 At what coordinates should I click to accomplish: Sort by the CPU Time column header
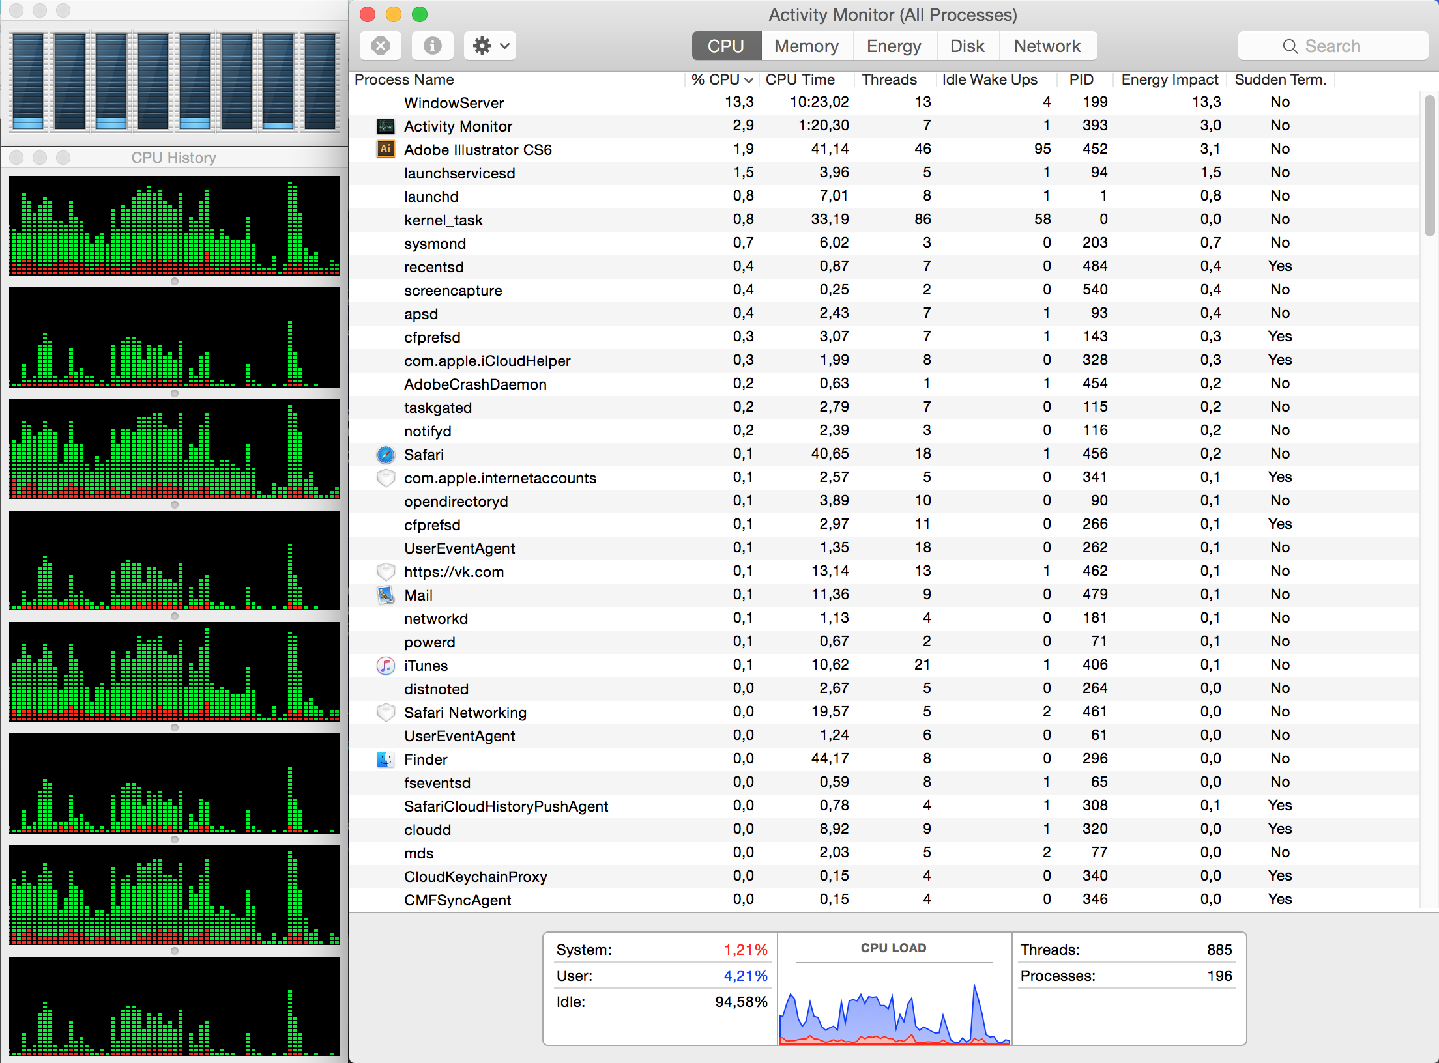pos(807,79)
